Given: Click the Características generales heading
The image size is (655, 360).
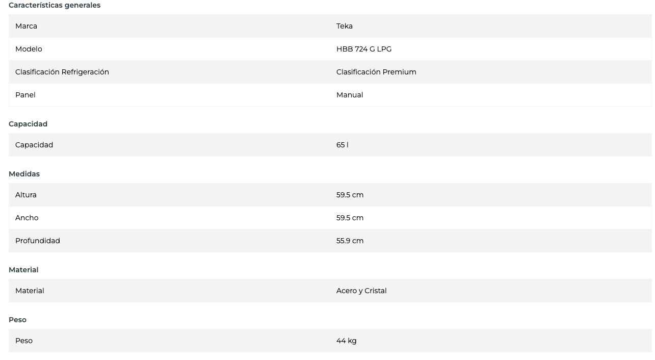Looking at the screenshot, I should 55,5.
